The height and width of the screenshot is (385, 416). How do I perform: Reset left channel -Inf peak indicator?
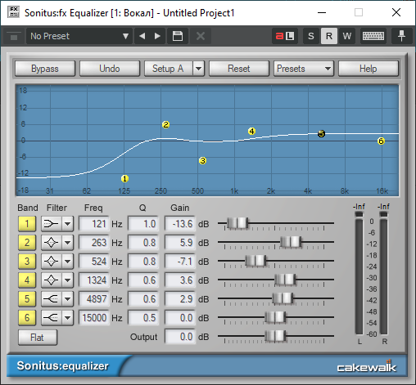tap(359, 207)
